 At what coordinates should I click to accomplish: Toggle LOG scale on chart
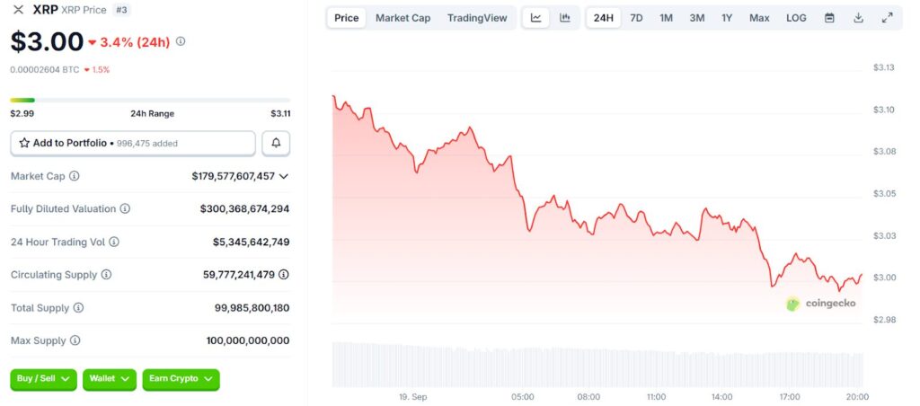[796, 18]
